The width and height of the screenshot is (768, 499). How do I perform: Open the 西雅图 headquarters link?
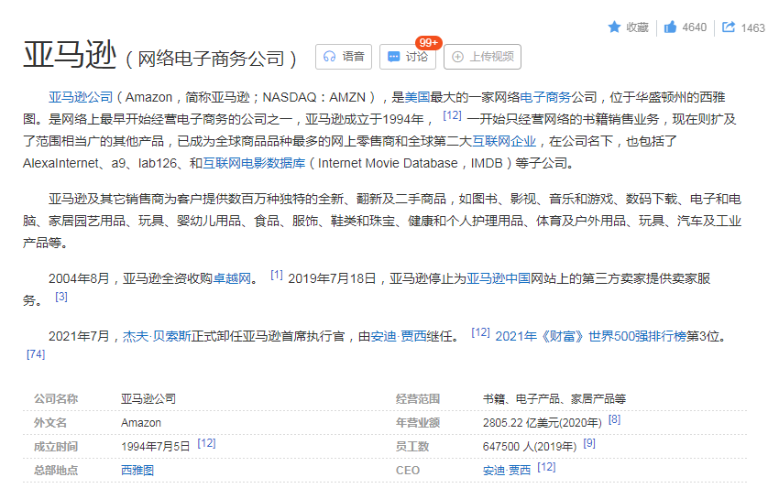pos(137,470)
